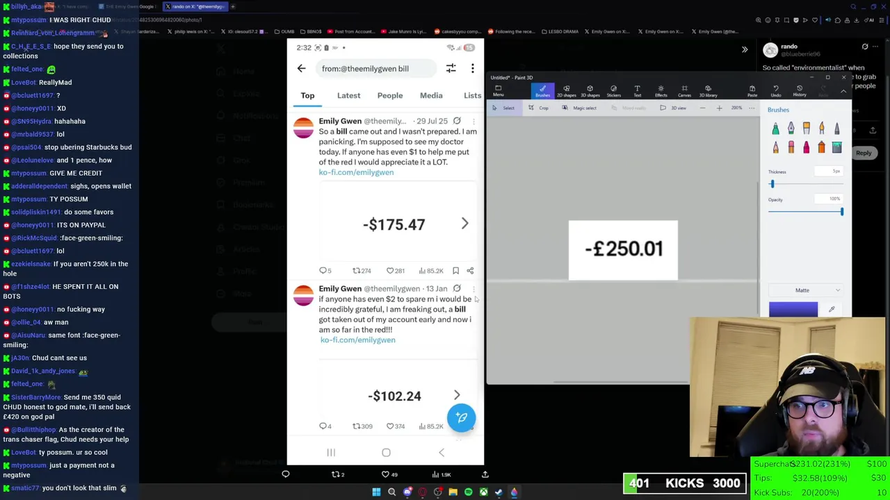
Task: Go back with phone search arrow
Action: [301, 68]
